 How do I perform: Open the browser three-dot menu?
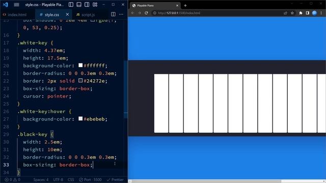pos(321,13)
